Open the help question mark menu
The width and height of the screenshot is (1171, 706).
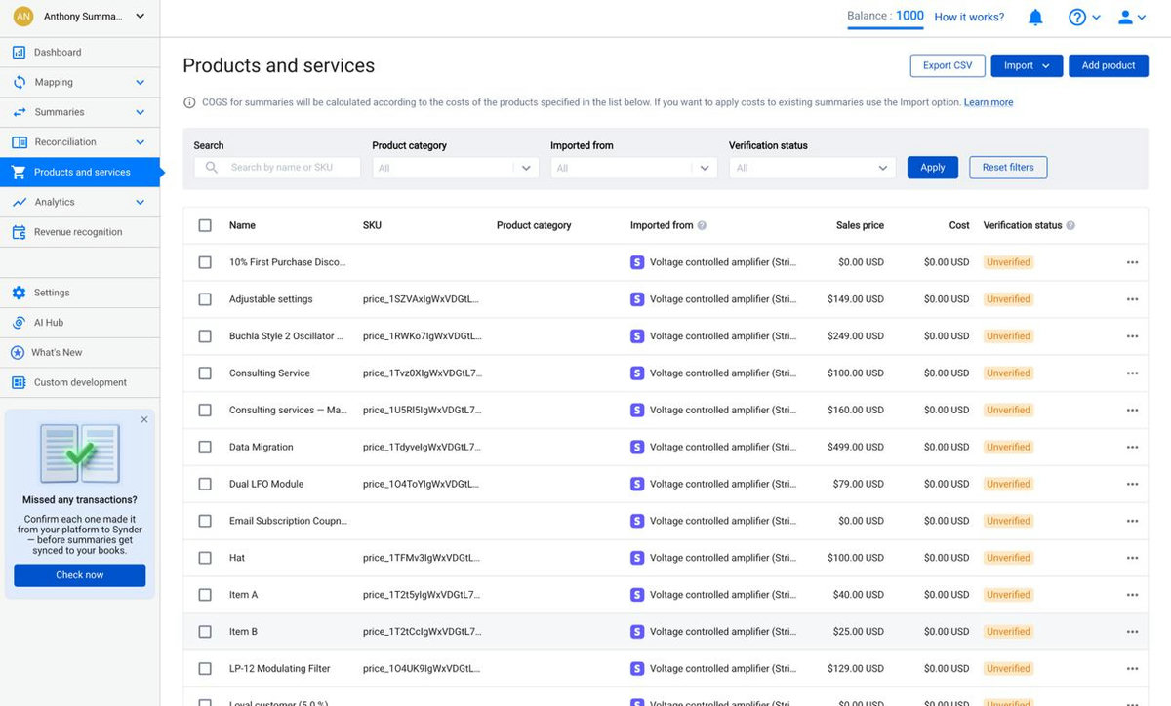[x=1083, y=17]
